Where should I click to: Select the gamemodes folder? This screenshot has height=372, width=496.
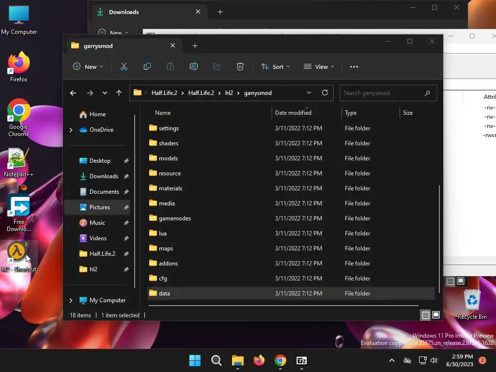tap(291, 218)
